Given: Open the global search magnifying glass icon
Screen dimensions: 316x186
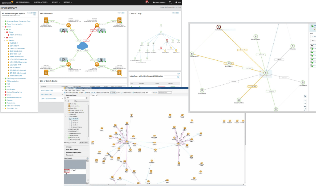Looking at the screenshot, I should pos(170,2).
